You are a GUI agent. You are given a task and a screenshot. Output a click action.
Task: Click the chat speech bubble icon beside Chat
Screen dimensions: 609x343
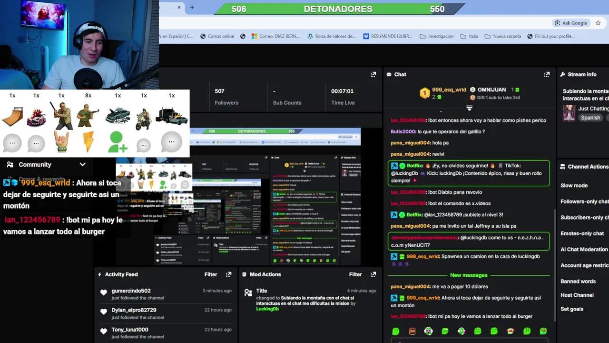389,74
